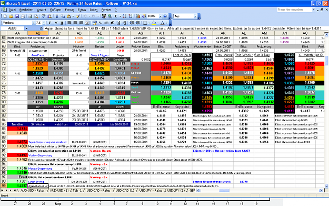Save the workbook using the diskette icon

point(17,16)
